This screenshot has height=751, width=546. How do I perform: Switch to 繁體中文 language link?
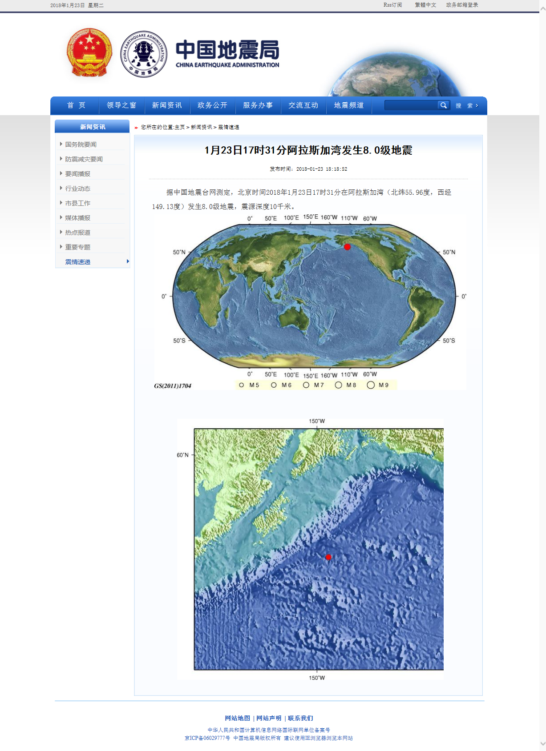[x=425, y=5]
